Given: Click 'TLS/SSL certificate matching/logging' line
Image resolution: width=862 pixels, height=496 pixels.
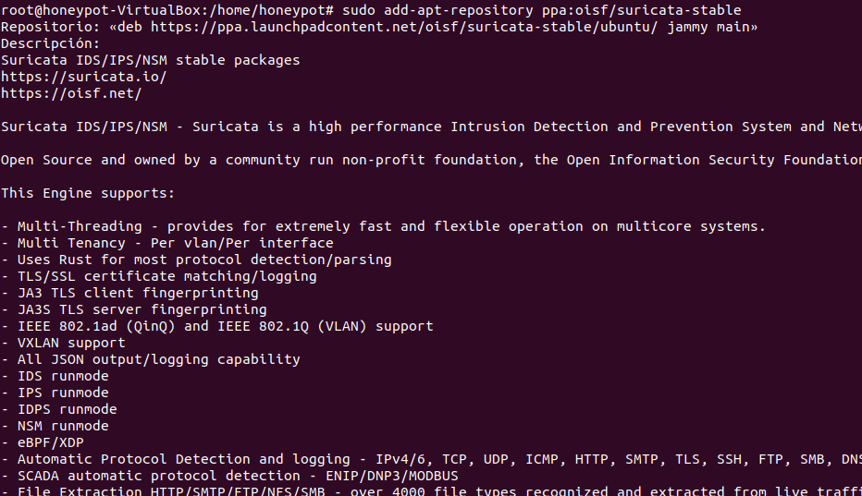Looking at the screenshot, I should tap(159, 276).
